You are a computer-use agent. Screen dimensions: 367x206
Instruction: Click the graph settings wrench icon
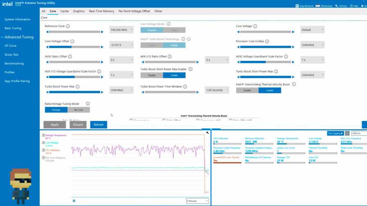tap(208, 132)
